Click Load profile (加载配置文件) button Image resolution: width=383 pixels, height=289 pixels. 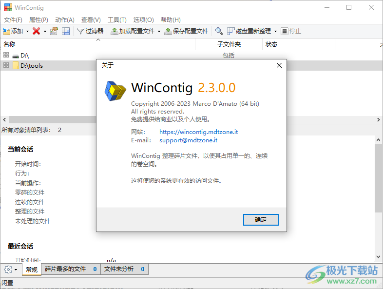coord(133,31)
